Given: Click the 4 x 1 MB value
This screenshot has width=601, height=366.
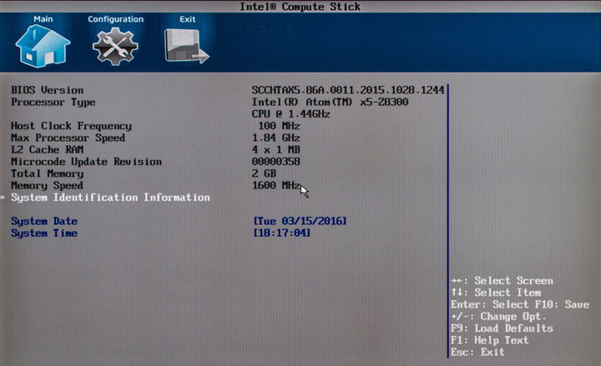Looking at the screenshot, I should 276,150.
